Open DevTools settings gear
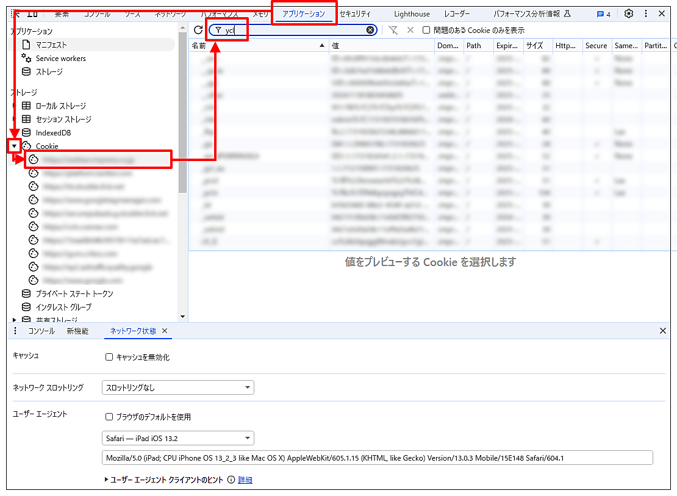 click(629, 13)
